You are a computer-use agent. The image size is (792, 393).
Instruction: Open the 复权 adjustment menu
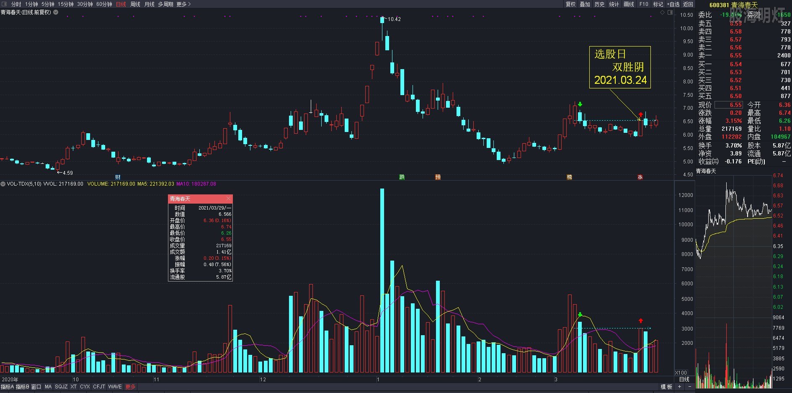pos(570,4)
